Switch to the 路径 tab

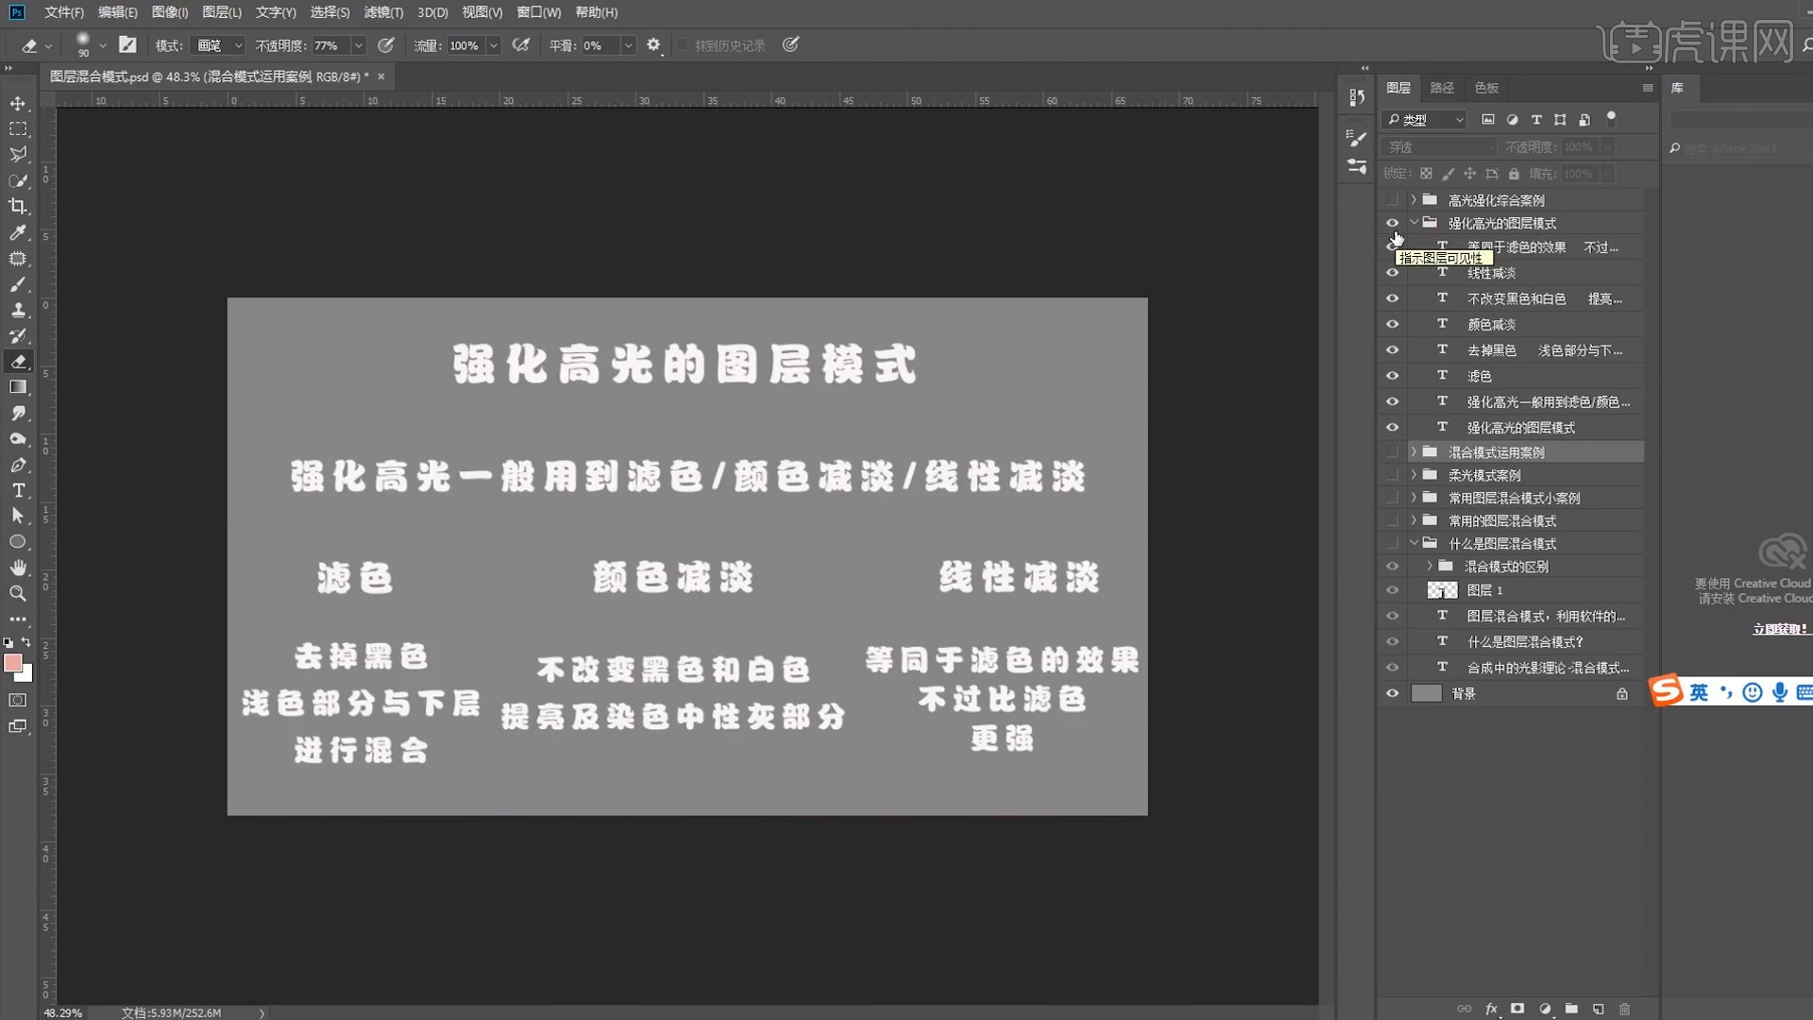(x=1442, y=88)
